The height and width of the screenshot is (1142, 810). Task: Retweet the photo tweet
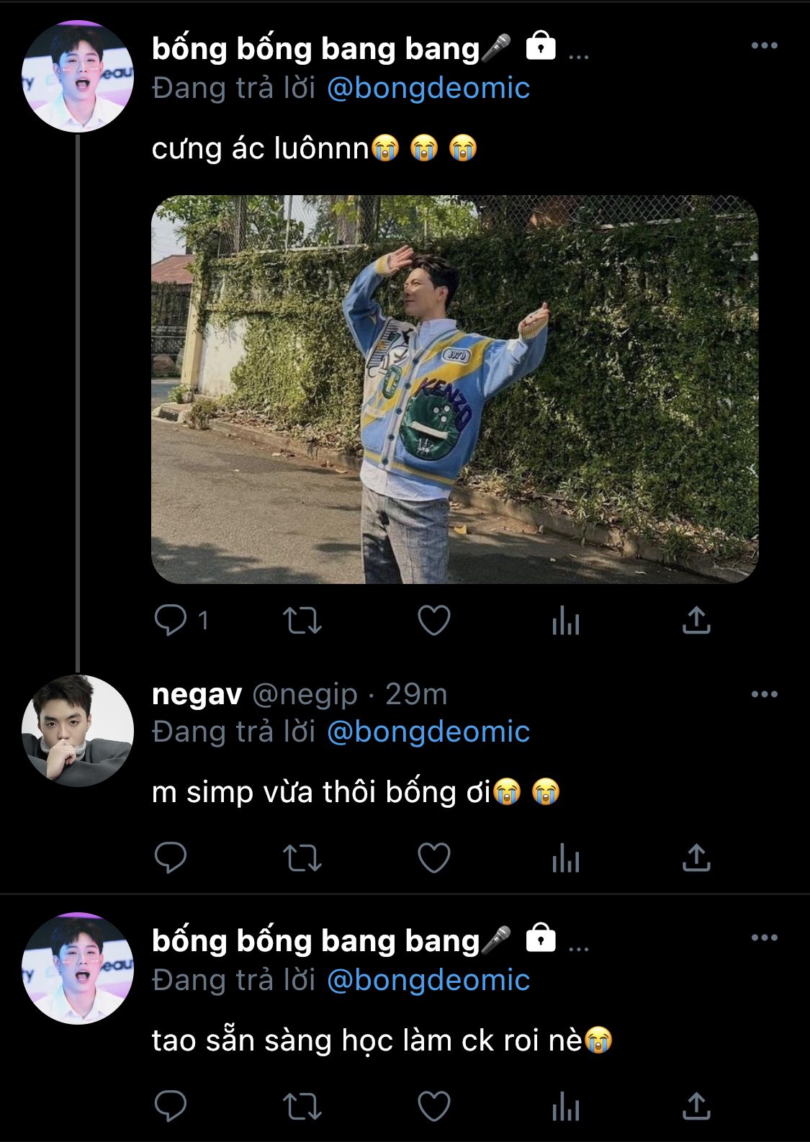302,621
